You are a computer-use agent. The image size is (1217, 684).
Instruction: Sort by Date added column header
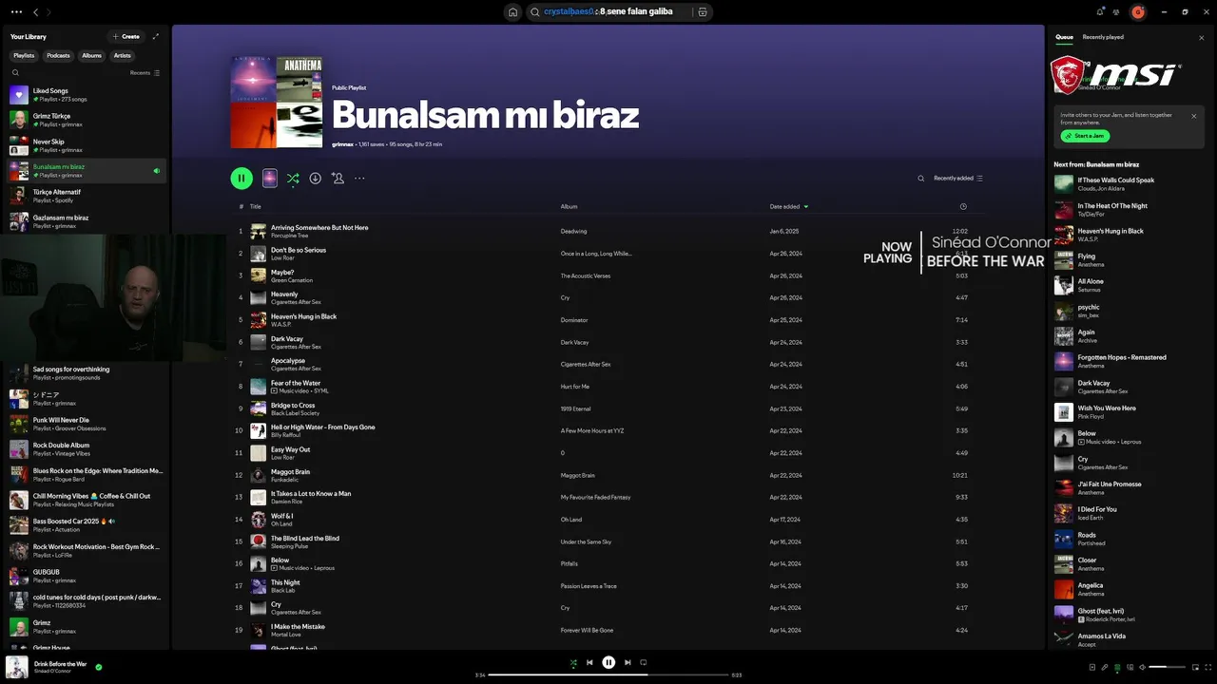(x=788, y=206)
